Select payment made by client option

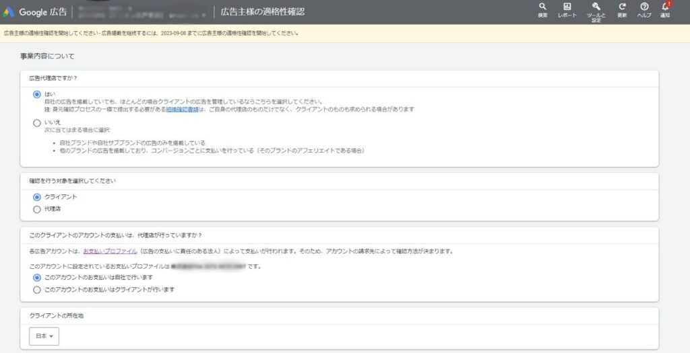(x=37, y=290)
